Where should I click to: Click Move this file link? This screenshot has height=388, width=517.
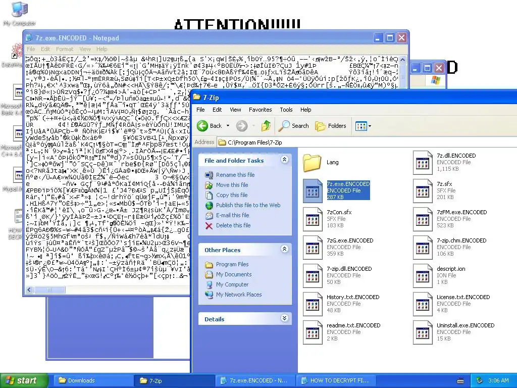coord(232,185)
